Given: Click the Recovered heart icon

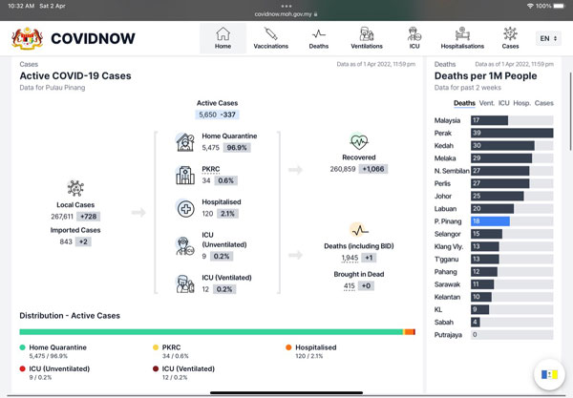Looking at the screenshot, I should pyautogui.click(x=359, y=141).
